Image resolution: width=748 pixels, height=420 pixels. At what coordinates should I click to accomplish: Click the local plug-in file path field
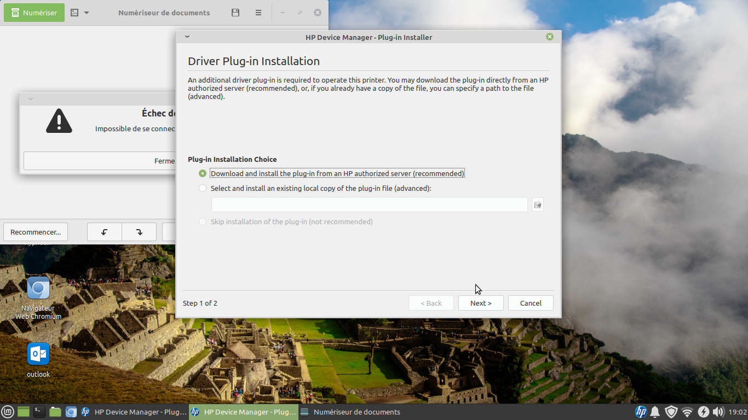pos(369,205)
